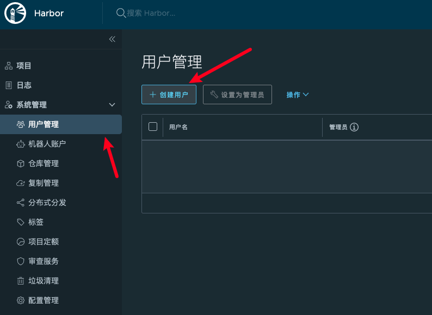The height and width of the screenshot is (315, 432).
Task: Click the 项目定额 quota icon
Action: [x=20, y=242]
